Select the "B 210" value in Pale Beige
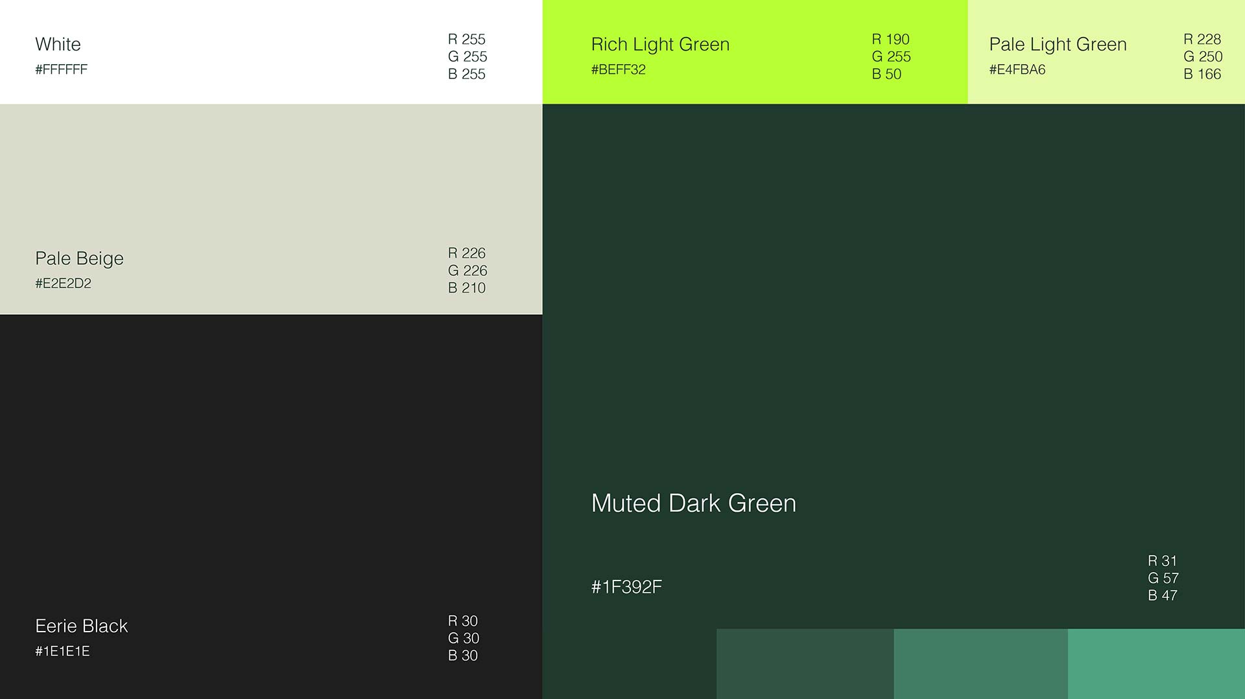This screenshot has width=1245, height=699. [466, 288]
